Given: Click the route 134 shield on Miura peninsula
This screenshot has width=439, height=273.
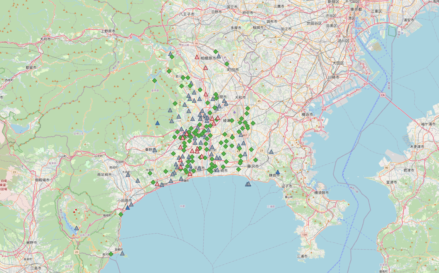Looking at the screenshot, I should point(304,235).
